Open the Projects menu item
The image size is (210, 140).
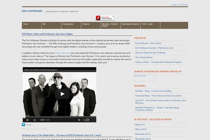point(91,25)
